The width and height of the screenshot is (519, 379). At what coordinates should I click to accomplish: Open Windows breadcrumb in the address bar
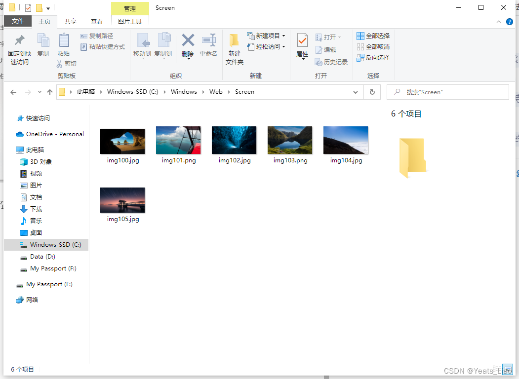click(x=184, y=92)
